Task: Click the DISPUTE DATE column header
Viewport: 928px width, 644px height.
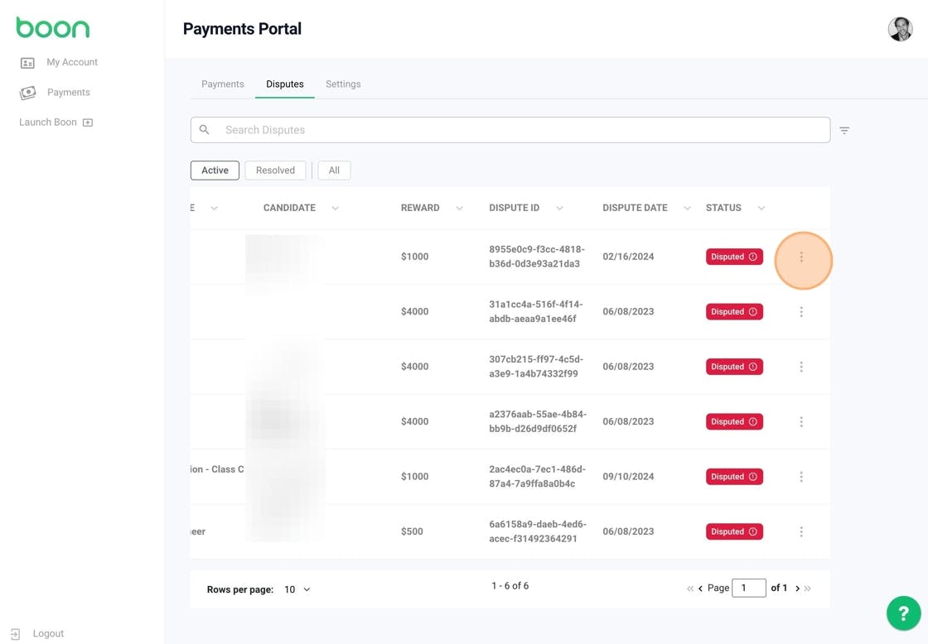Action: point(635,208)
